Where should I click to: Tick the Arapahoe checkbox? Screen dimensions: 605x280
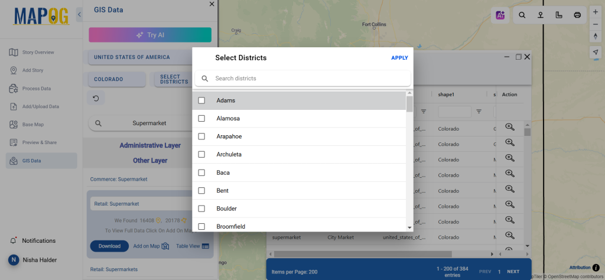tap(201, 136)
